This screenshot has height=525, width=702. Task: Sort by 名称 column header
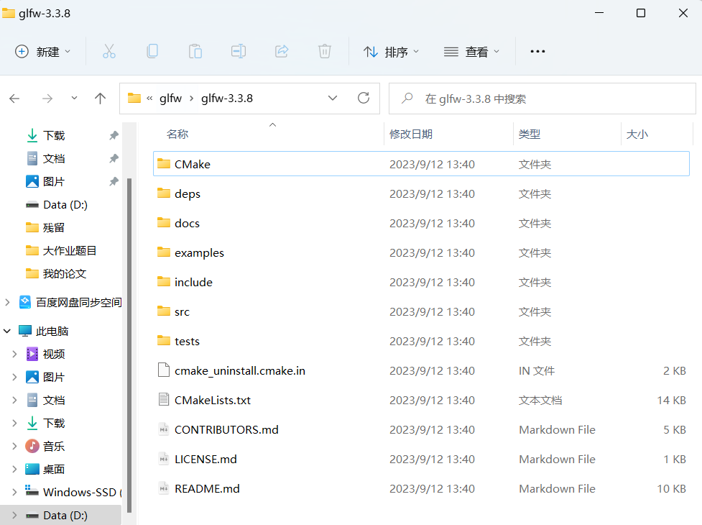point(177,134)
